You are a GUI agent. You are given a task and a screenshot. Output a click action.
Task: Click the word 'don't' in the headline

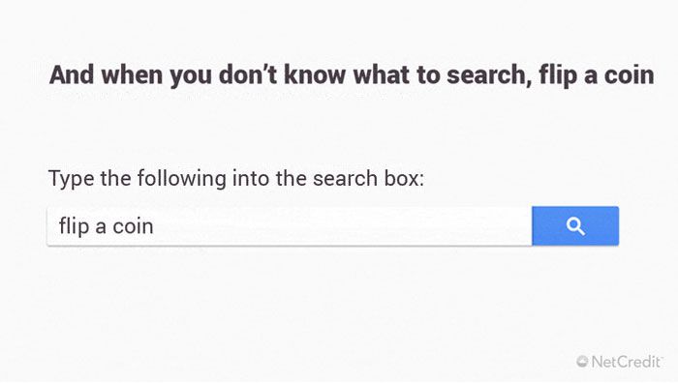tap(247, 75)
